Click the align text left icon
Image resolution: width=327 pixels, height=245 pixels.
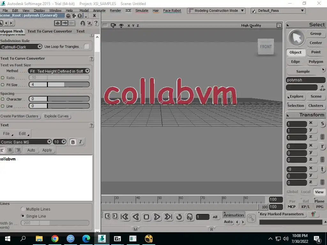2,150
